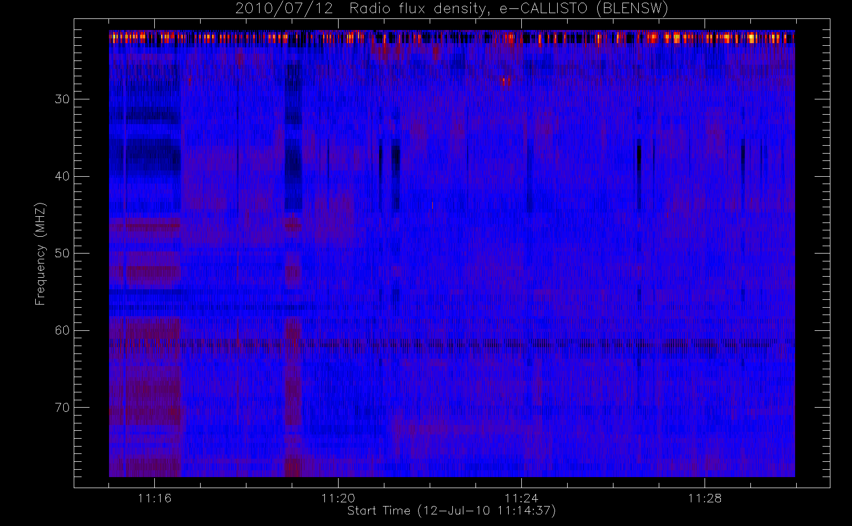The image size is (852, 526).
Task: Click the 11:20 time tick label
Action: [x=338, y=498]
